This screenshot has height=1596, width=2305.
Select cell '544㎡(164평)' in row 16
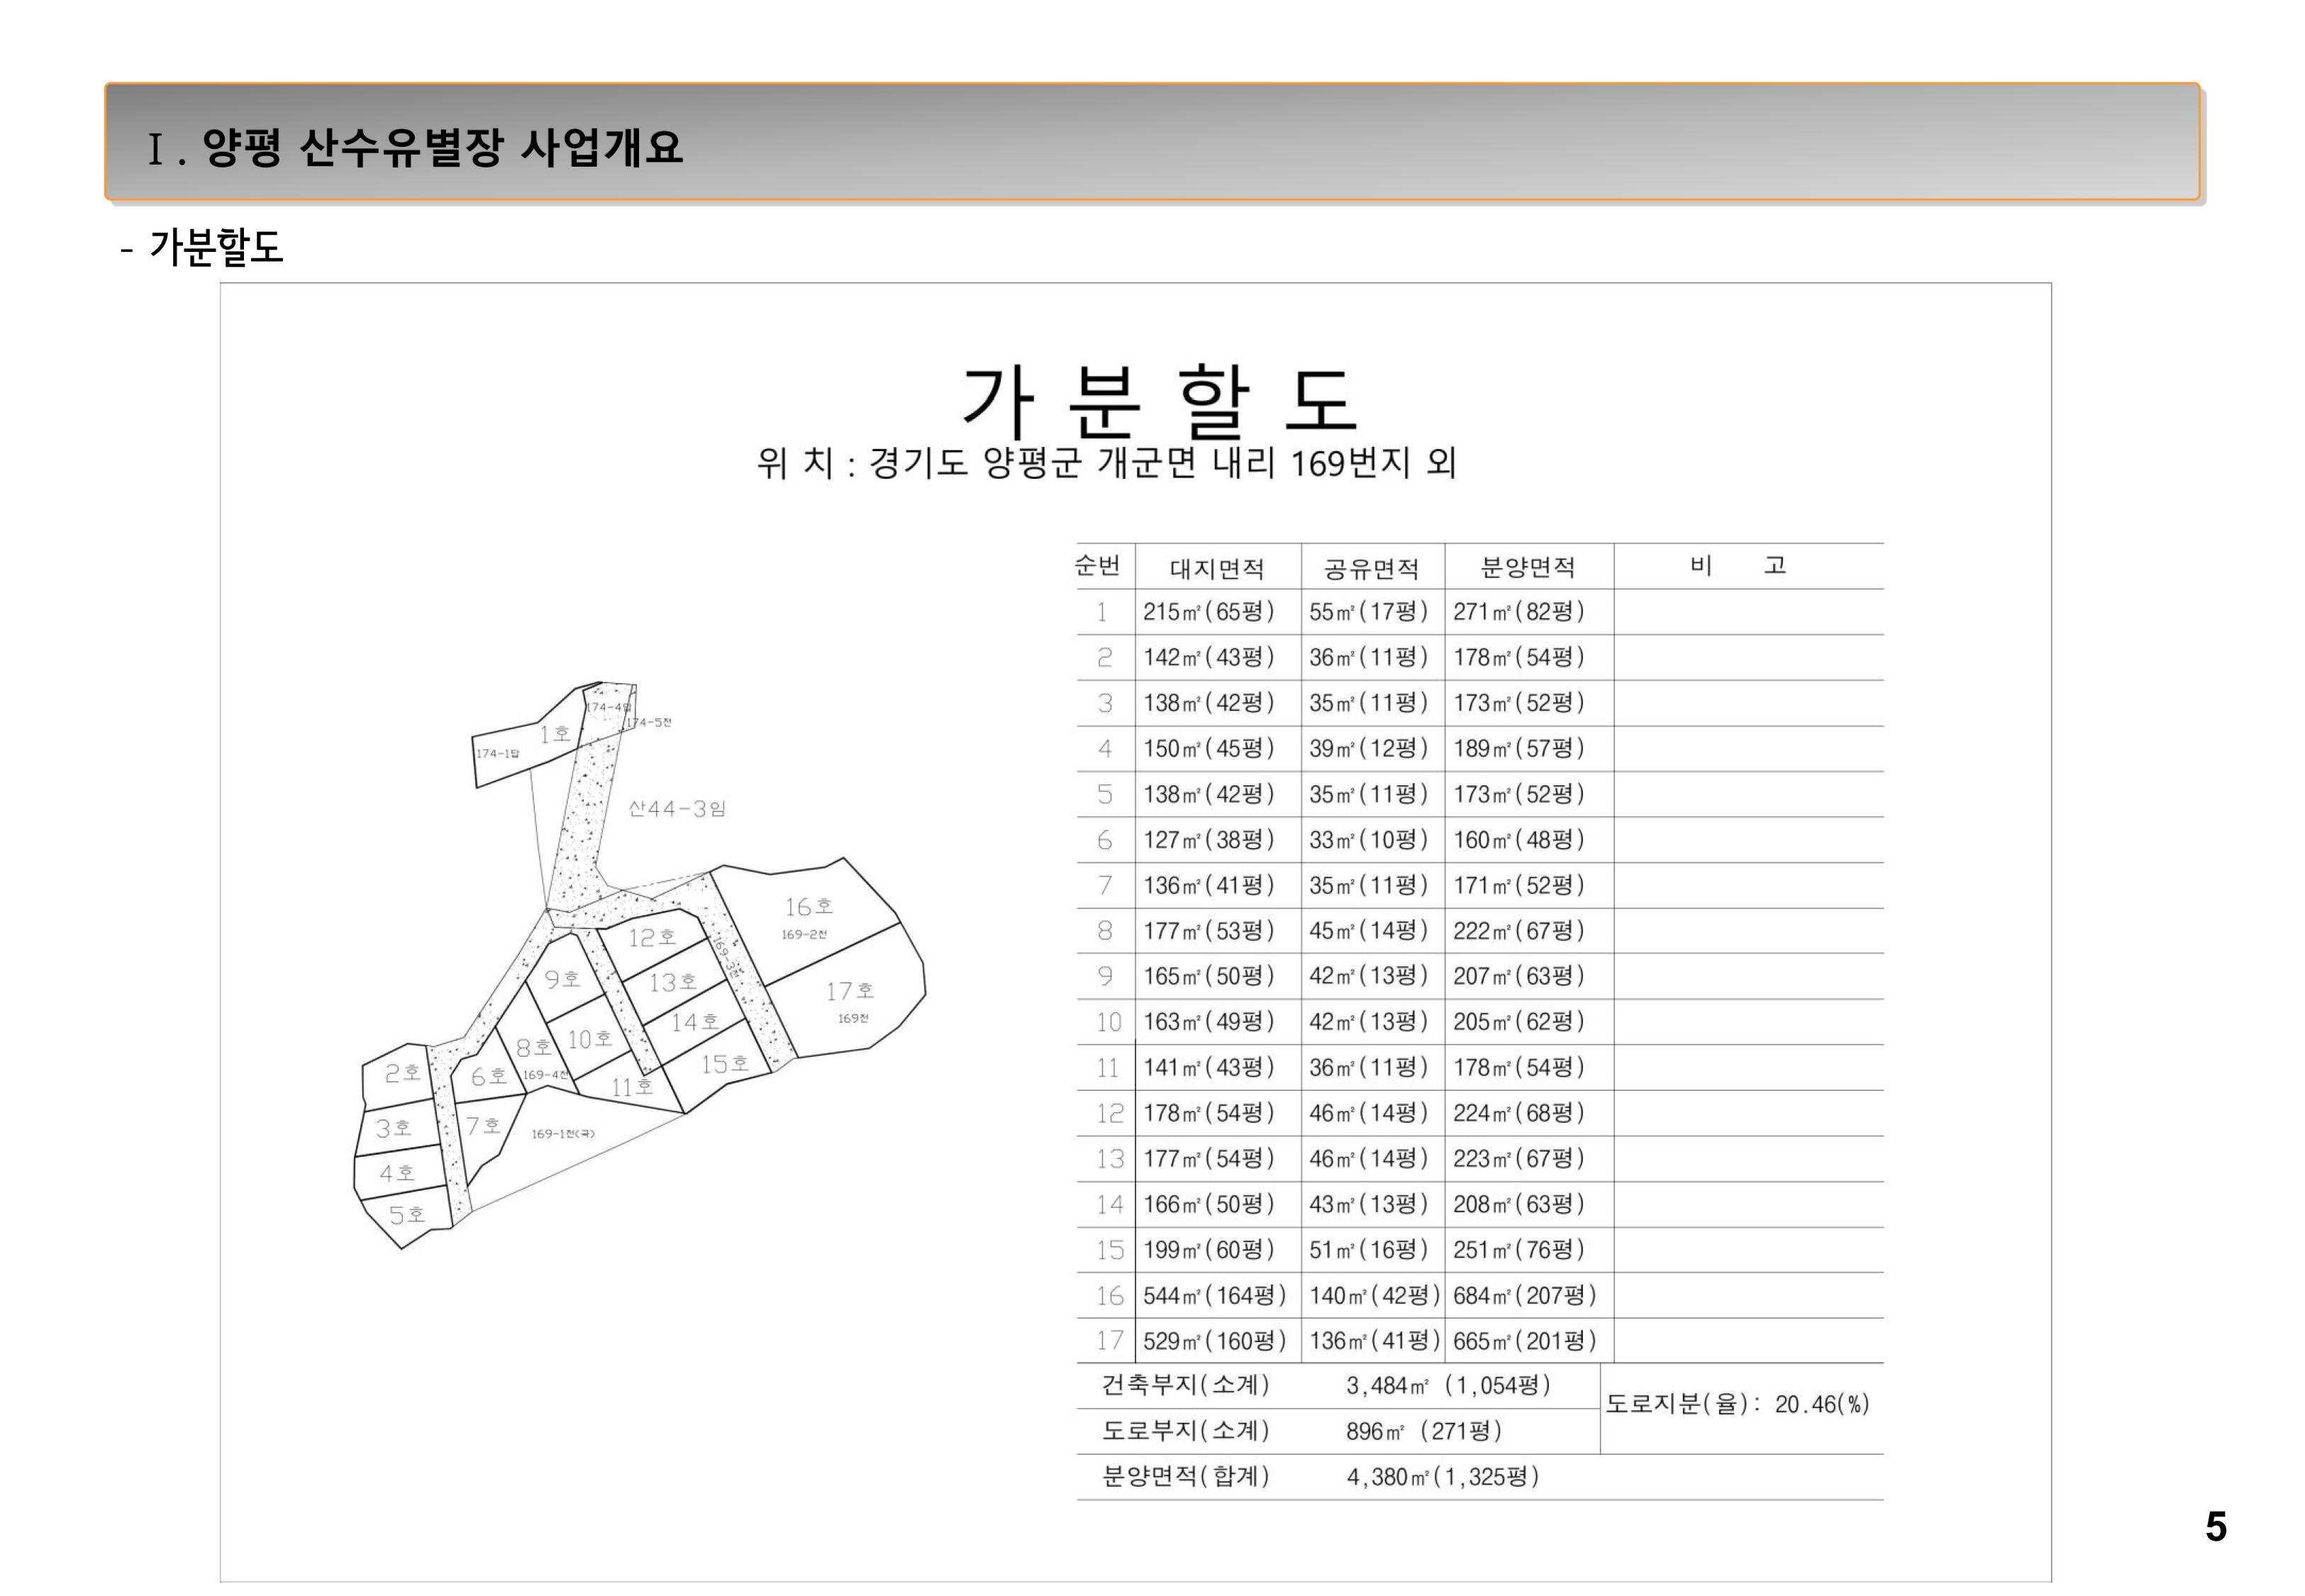[x=1214, y=1296]
